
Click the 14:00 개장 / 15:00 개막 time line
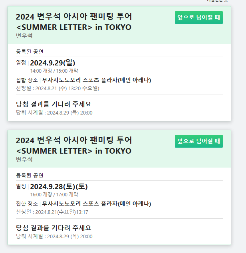tap(54, 71)
